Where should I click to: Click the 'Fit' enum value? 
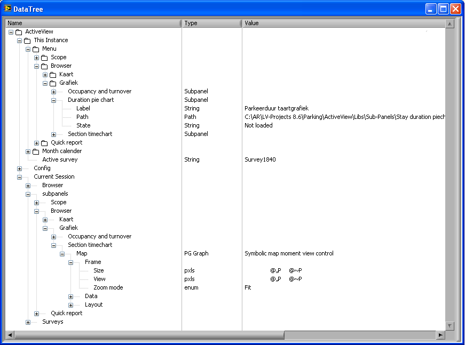pyautogui.click(x=248, y=287)
